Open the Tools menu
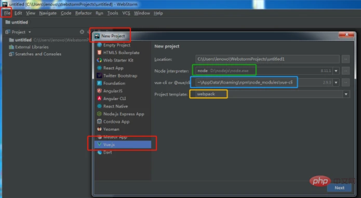Image resolution: width=361 pixels, height=198 pixels. [113, 13]
